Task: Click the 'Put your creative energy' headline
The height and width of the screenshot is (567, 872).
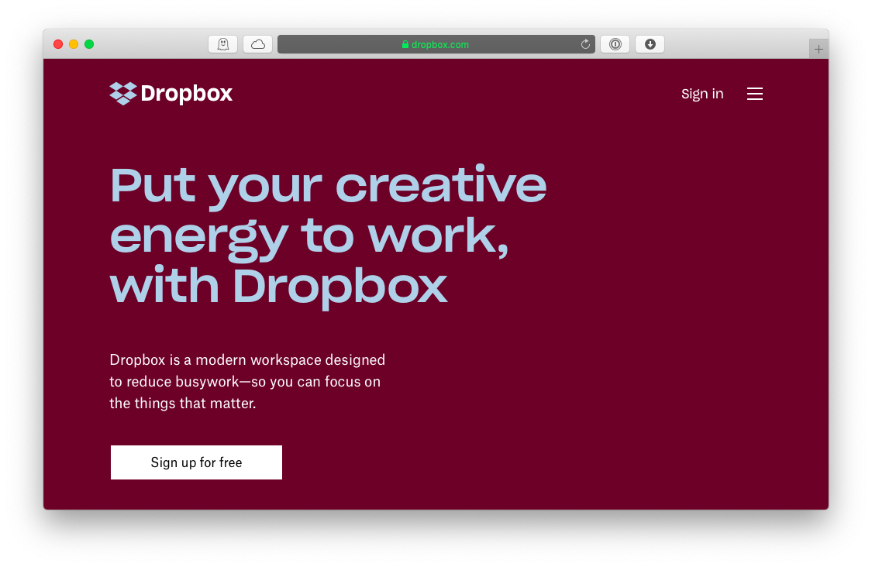Action: click(x=328, y=235)
